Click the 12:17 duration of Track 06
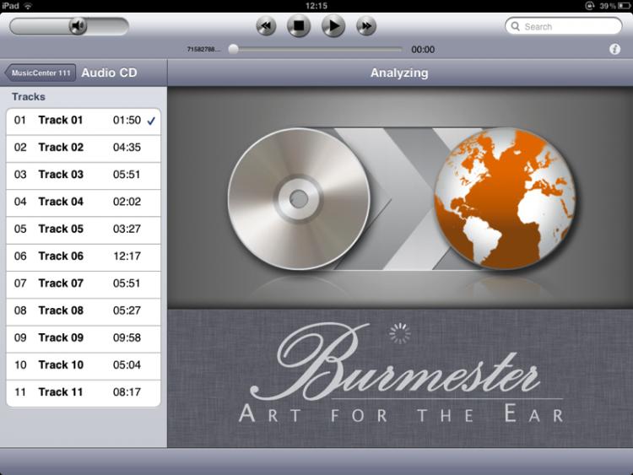 (x=127, y=256)
